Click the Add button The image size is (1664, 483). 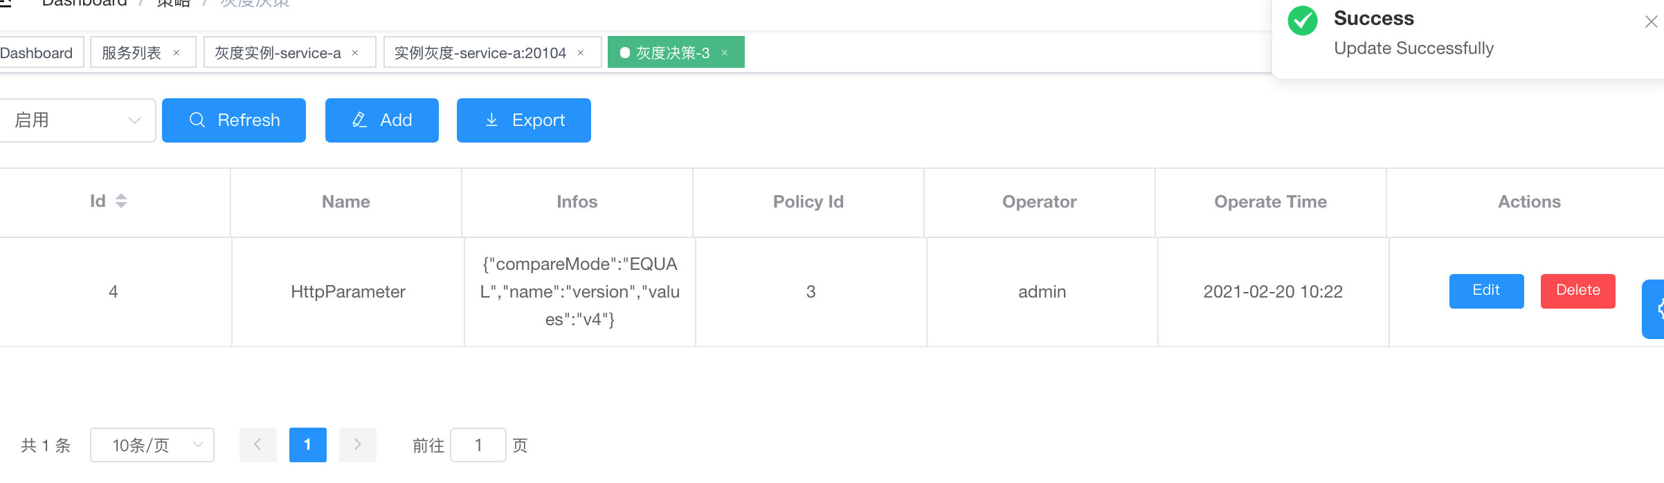coord(381,120)
